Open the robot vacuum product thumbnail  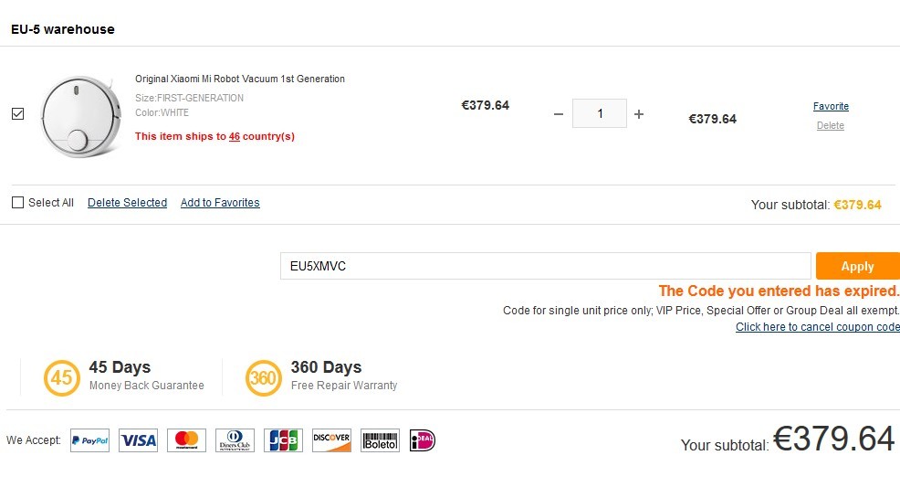click(x=81, y=117)
